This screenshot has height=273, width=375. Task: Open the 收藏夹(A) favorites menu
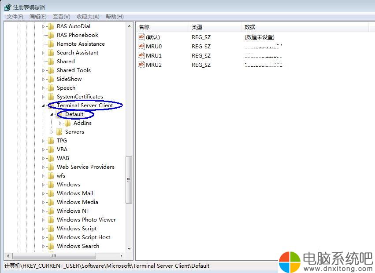point(88,17)
